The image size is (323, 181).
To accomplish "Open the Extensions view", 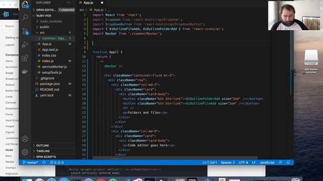I will [x=25, y=58].
